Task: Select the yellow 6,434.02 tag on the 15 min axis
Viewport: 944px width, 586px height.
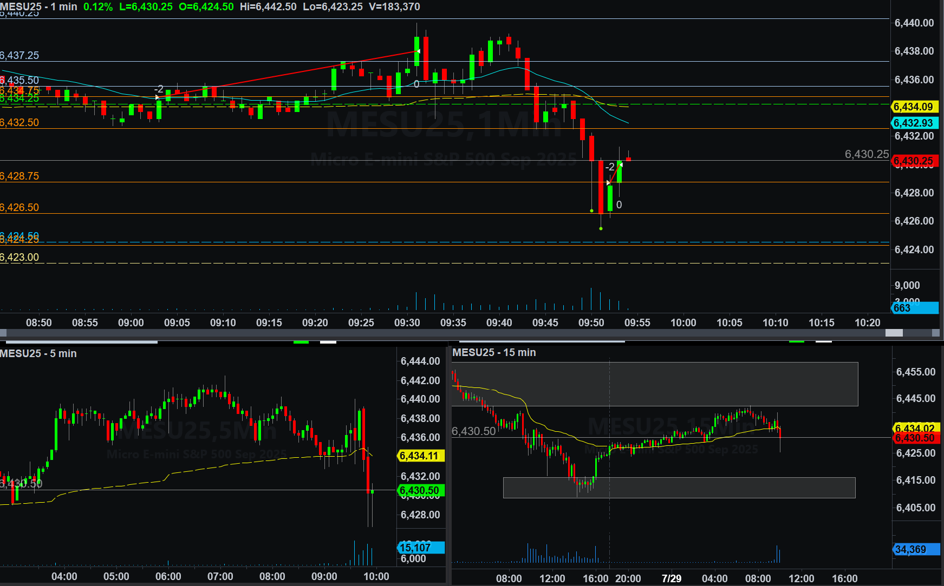Action: (916, 428)
